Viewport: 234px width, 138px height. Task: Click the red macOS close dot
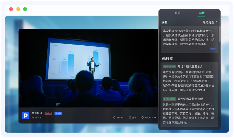(x=11, y=9)
